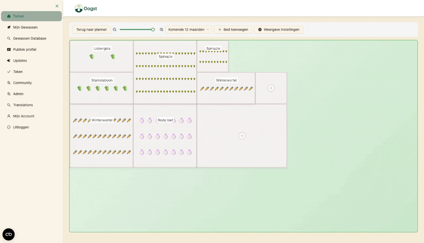Screen dimensions: 424x243
Task: Click the Spinazie label in the small bed
Action: (213, 49)
